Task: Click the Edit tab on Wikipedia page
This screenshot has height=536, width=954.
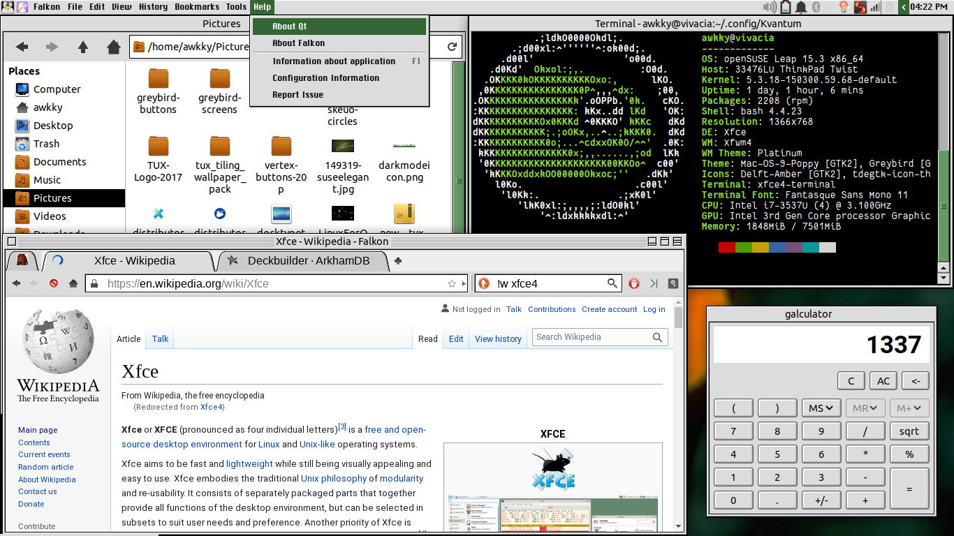Action: click(456, 338)
